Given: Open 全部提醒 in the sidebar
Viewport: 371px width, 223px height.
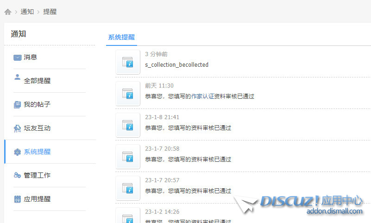Looking at the screenshot, I should pyautogui.click(x=37, y=81).
